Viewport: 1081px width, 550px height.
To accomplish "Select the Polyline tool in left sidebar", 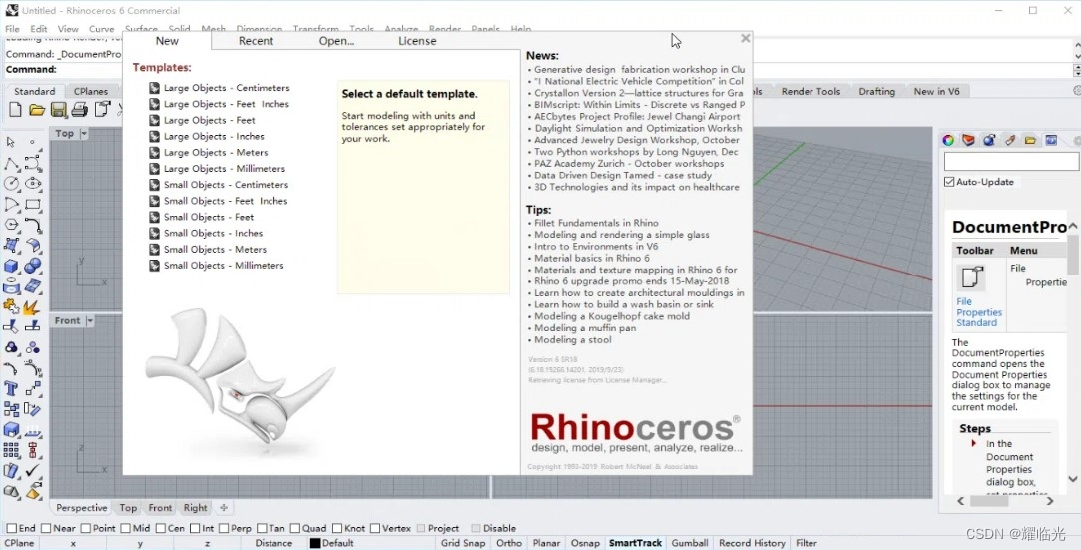I will click(x=11, y=164).
